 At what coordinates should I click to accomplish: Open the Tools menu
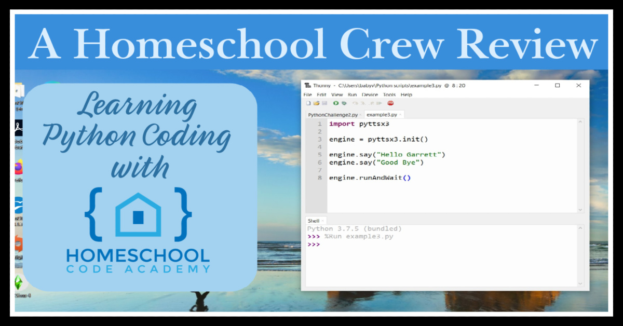pyautogui.click(x=389, y=94)
